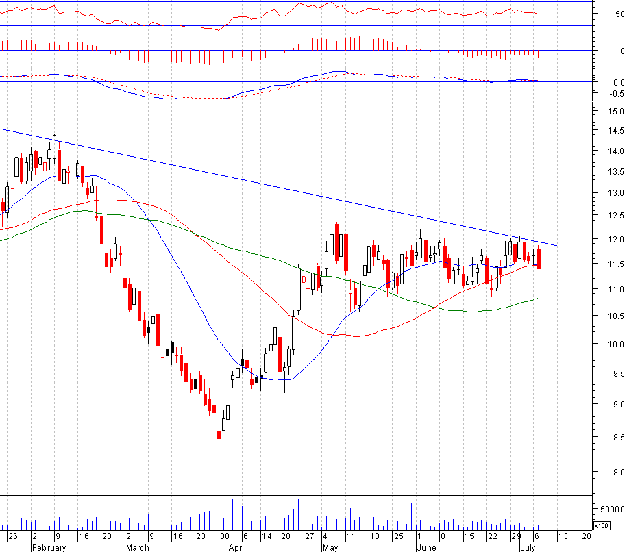Click the 50 RSI axis label
Image resolution: width=627 pixels, height=552 pixels.
(x=619, y=14)
